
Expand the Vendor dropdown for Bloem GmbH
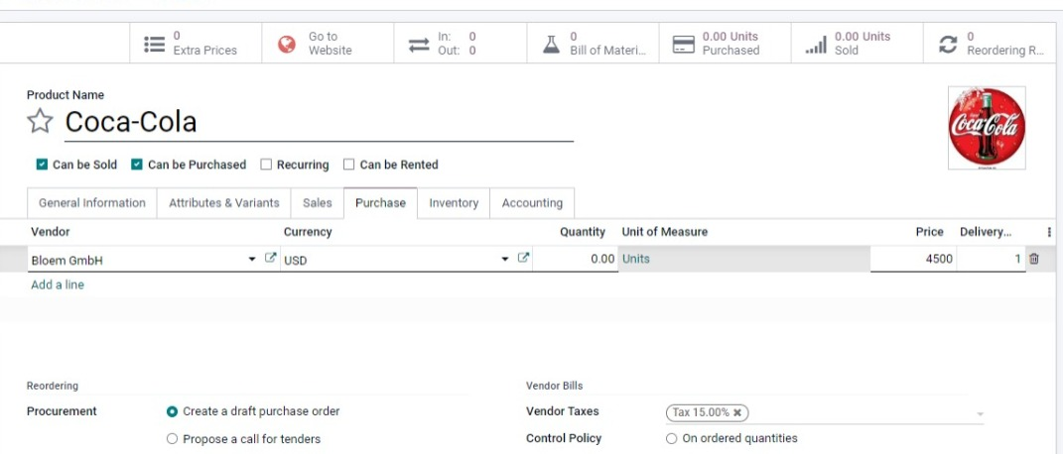[252, 259]
